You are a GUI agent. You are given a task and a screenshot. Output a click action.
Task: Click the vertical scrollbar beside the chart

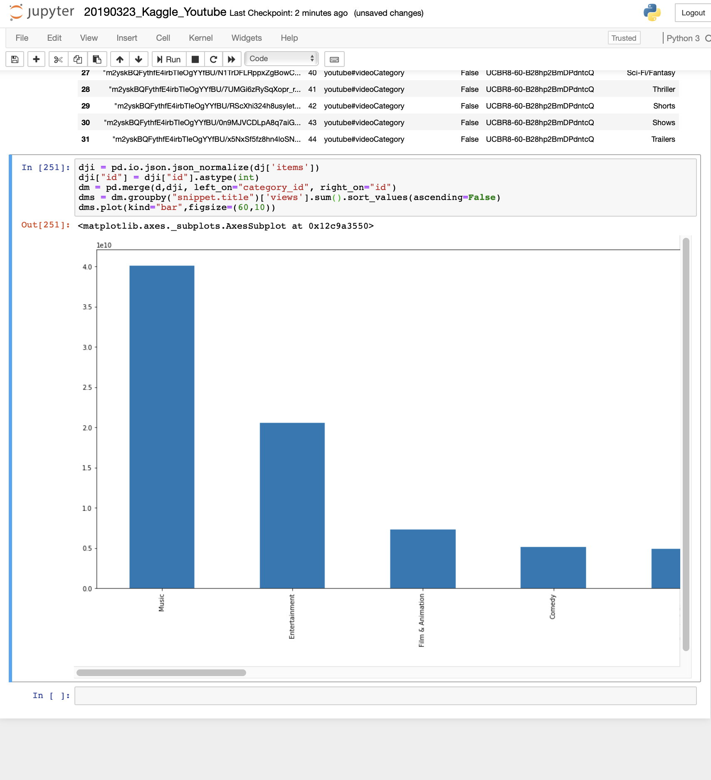[x=686, y=444]
